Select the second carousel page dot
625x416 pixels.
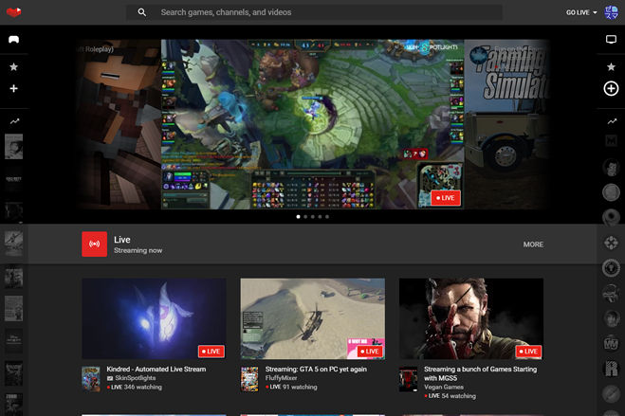(x=305, y=217)
